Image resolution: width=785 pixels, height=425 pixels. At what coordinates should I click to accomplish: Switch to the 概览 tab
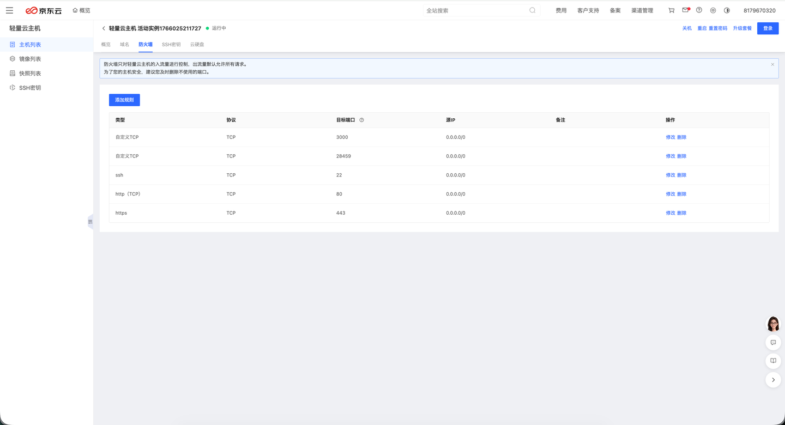pos(106,44)
